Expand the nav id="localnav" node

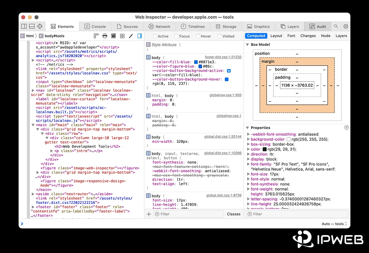coord(33,90)
